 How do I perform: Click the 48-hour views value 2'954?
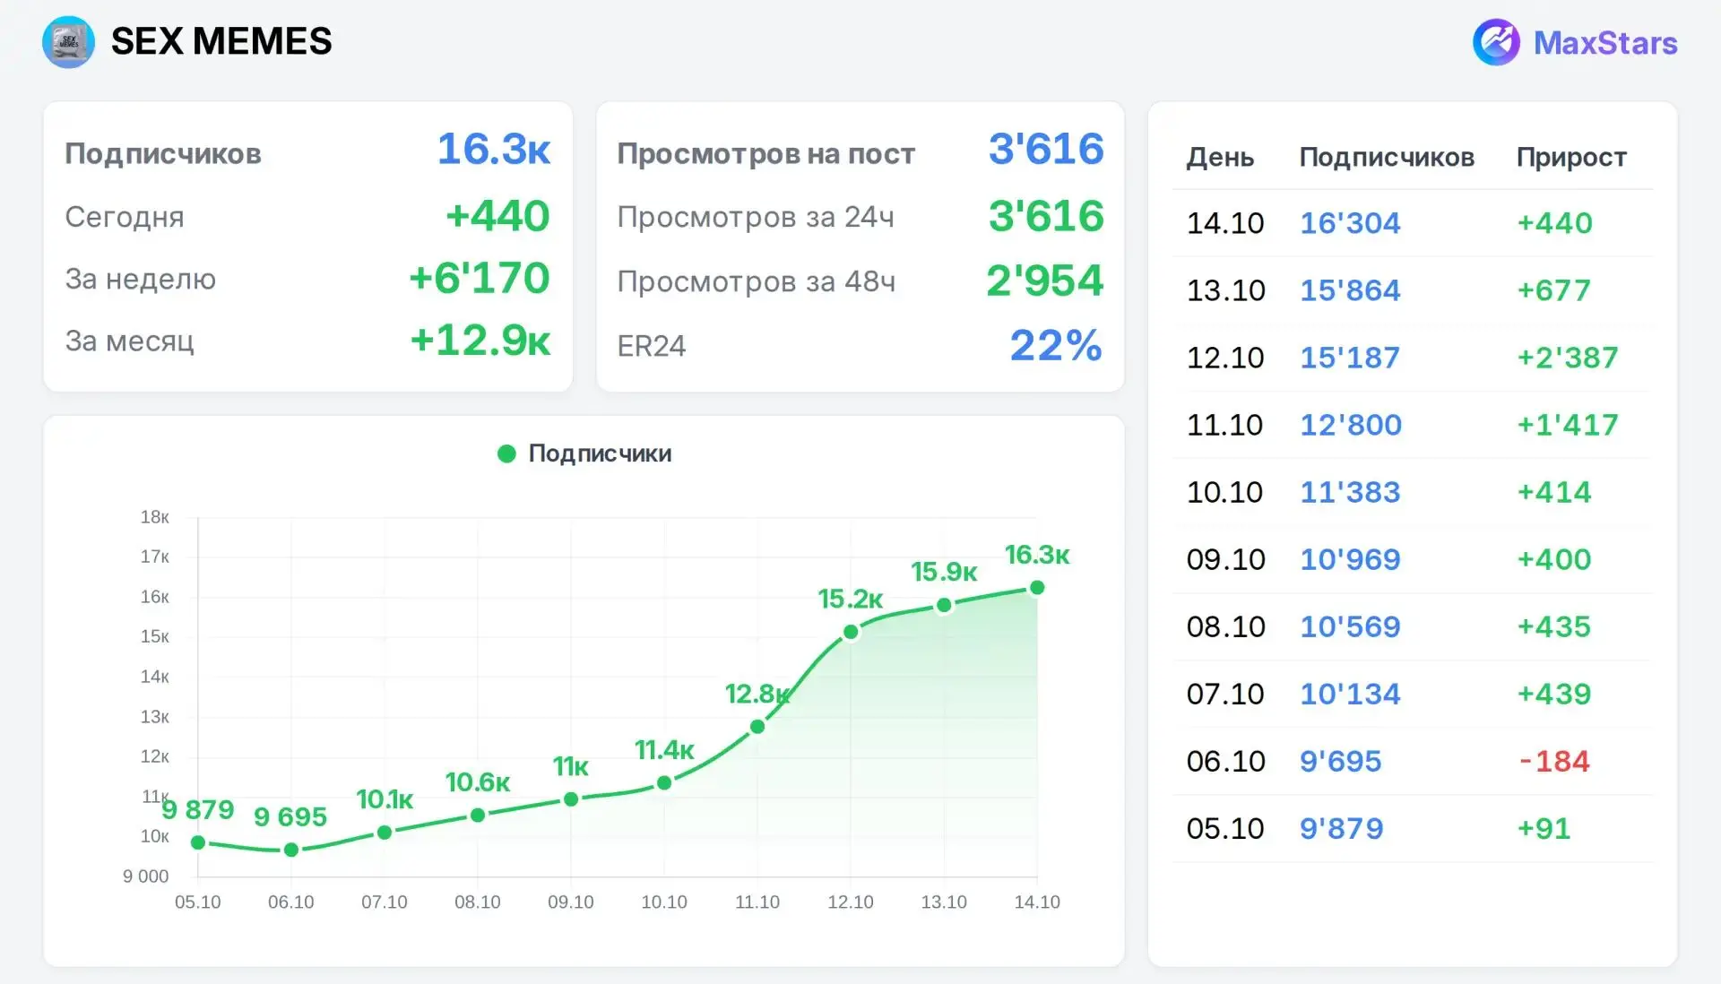point(1044,281)
